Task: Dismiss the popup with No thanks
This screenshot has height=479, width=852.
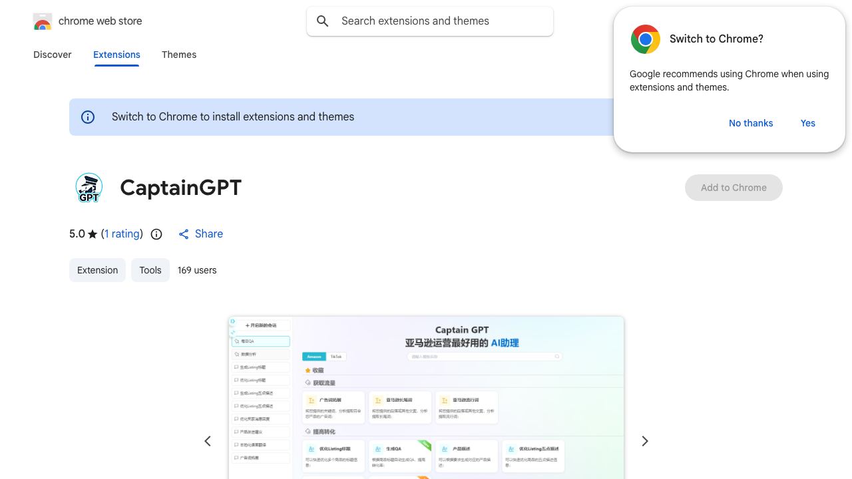Action: 751,123
